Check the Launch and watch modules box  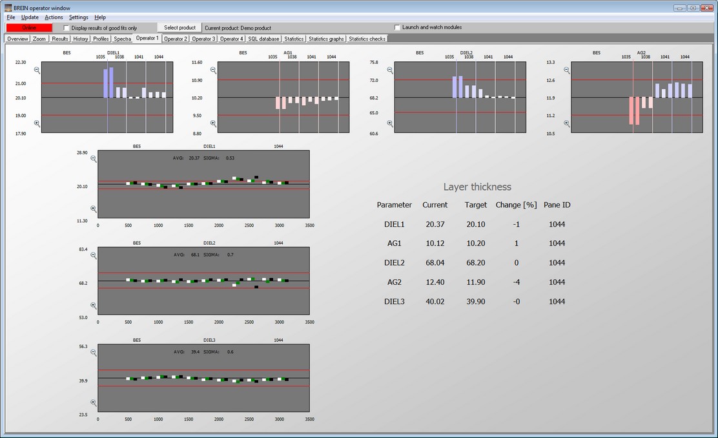(397, 27)
